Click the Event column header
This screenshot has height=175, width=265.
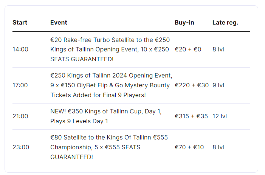pyautogui.click(x=59, y=23)
